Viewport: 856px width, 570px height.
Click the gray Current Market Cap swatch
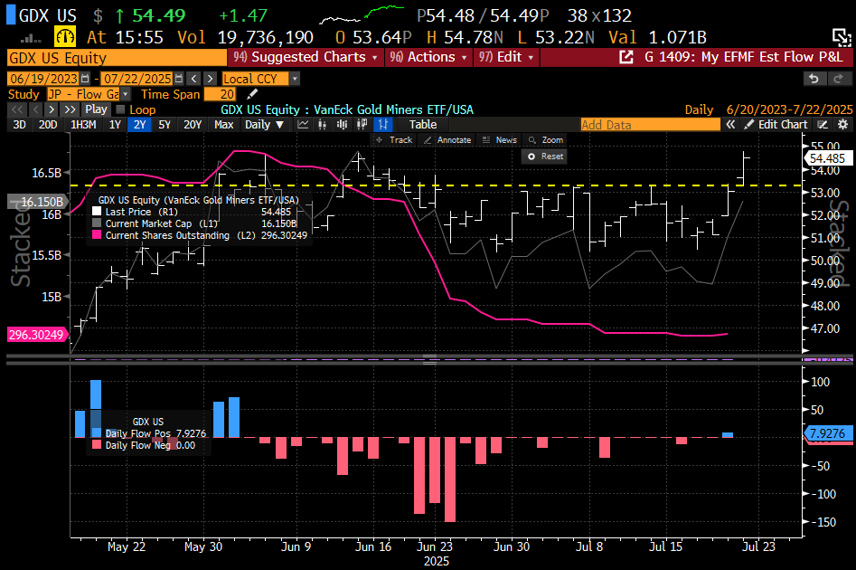(97, 223)
